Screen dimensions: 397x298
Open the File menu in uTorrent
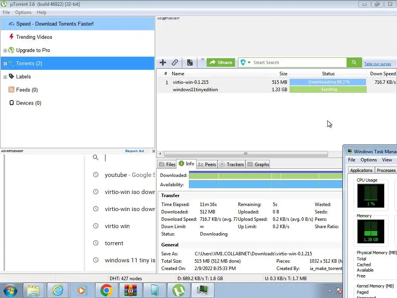pyautogui.click(x=6, y=12)
